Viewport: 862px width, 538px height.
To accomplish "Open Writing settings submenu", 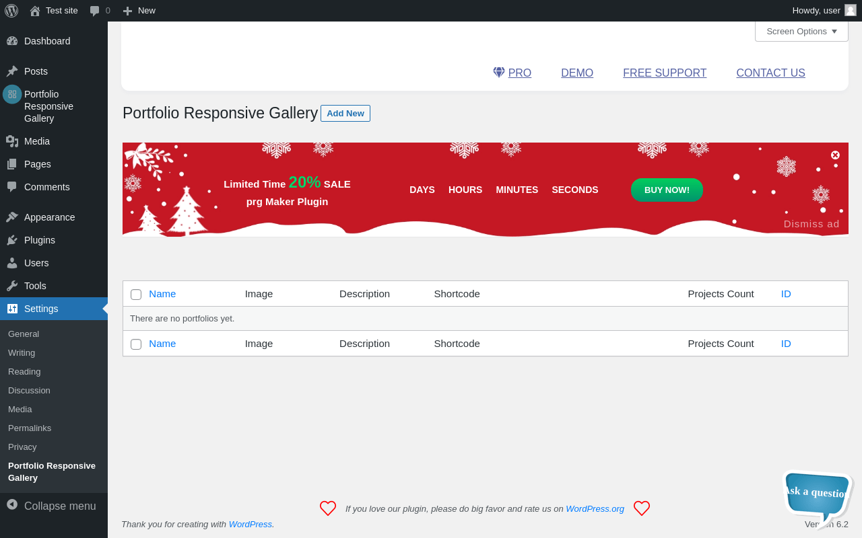I will pyautogui.click(x=22, y=353).
